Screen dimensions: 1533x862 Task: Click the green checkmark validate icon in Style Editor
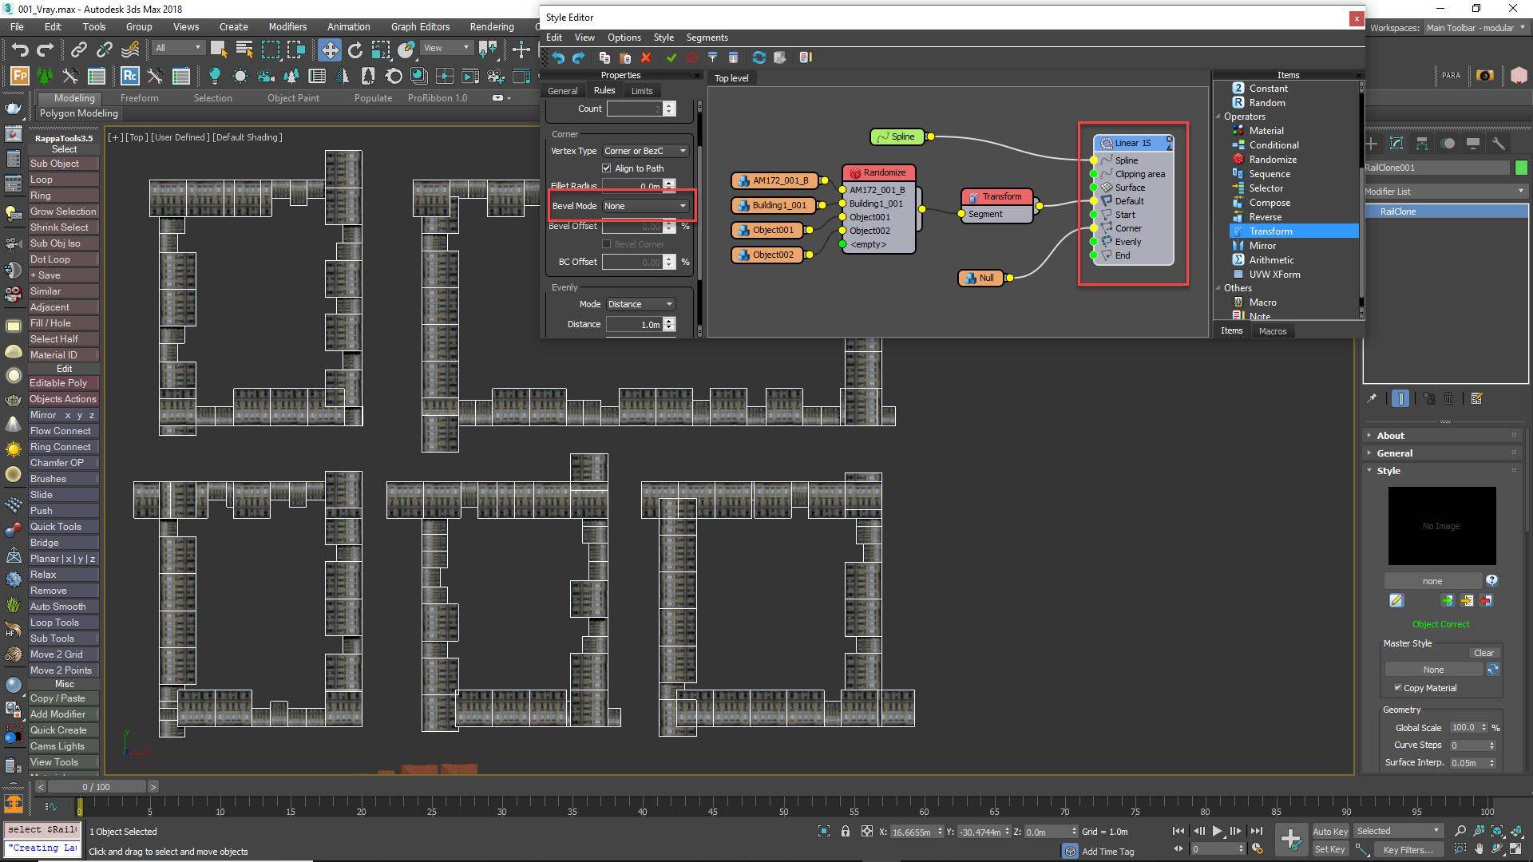671,57
